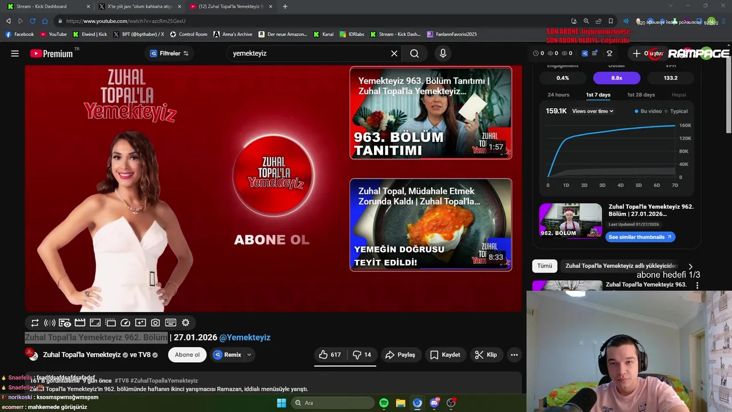The image size is (732, 412).
Task: Click the round ABONE OL channel logo
Action: (273, 175)
